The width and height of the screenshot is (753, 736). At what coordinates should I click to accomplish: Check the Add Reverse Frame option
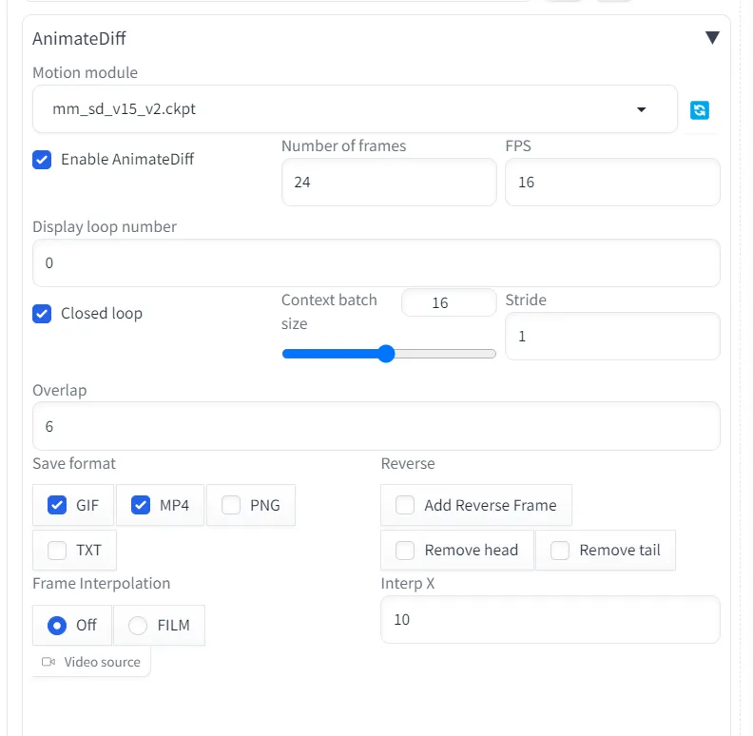point(405,505)
